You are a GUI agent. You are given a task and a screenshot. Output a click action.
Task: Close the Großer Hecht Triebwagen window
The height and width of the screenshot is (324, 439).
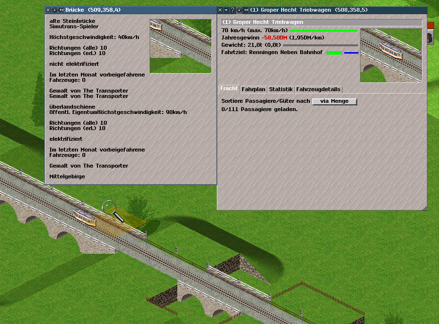(x=220, y=10)
